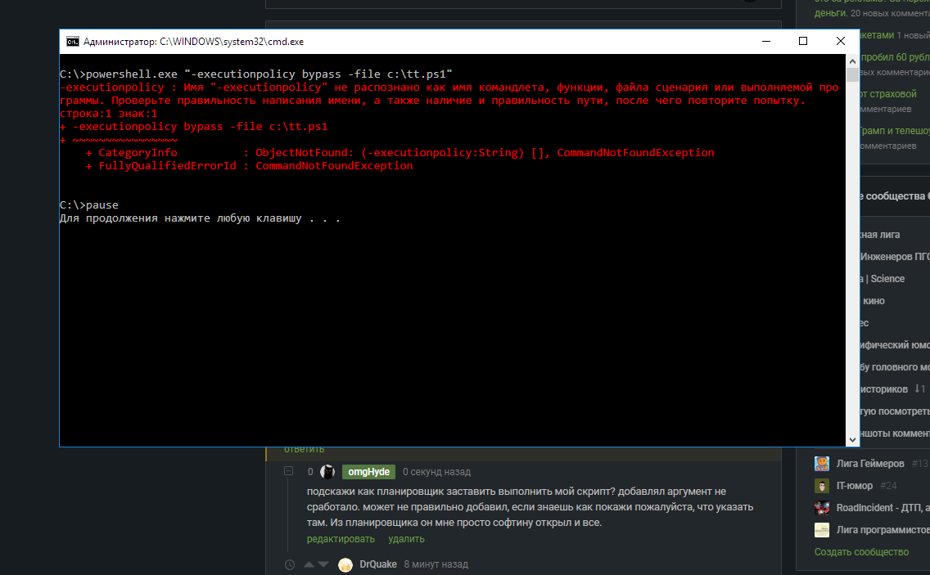This screenshot has width=930, height=575.
Task: Open omgHyde's username badge
Action: click(368, 472)
